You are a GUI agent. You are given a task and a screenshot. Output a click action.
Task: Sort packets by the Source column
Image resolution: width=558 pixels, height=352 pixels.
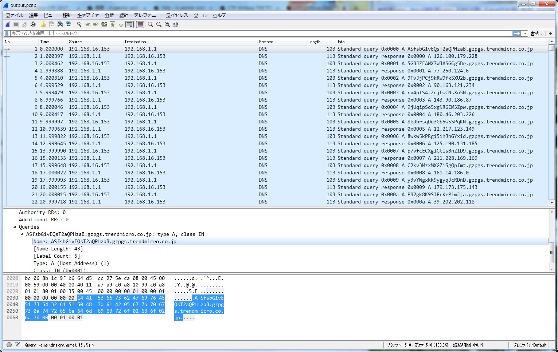click(95, 42)
